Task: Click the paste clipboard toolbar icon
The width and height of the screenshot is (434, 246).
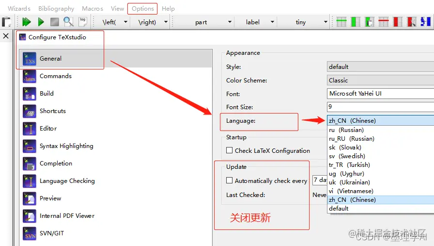Action: click(x=6, y=22)
